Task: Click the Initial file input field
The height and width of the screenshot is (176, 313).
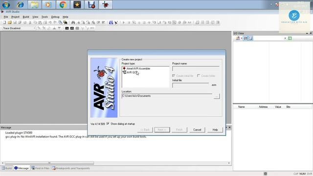Action: tap(191, 85)
